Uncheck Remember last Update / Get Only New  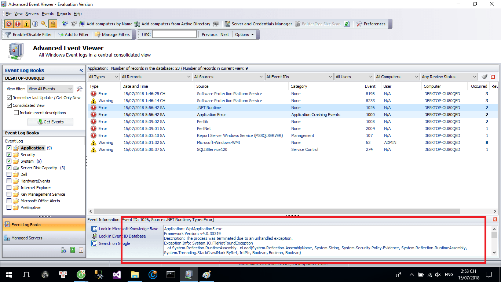tap(9, 98)
